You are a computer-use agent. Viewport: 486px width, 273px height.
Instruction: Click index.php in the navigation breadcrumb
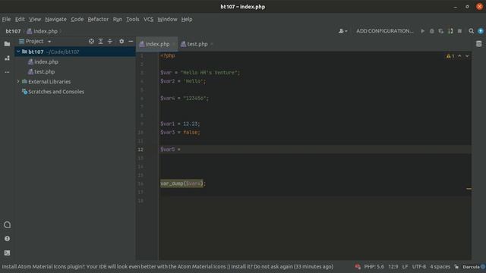(43, 31)
